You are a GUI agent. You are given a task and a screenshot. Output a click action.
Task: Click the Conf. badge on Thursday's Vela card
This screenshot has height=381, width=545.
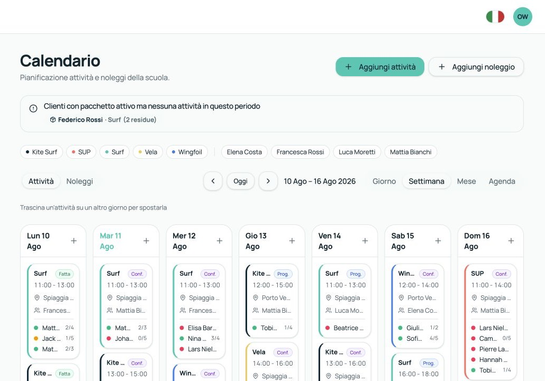point(283,352)
